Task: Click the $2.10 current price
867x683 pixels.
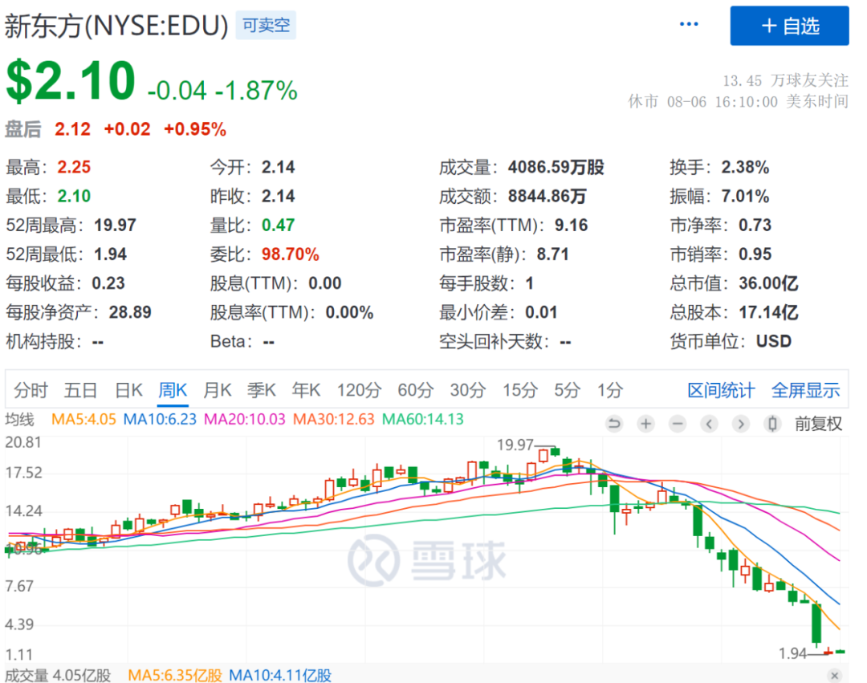Action: pos(71,81)
